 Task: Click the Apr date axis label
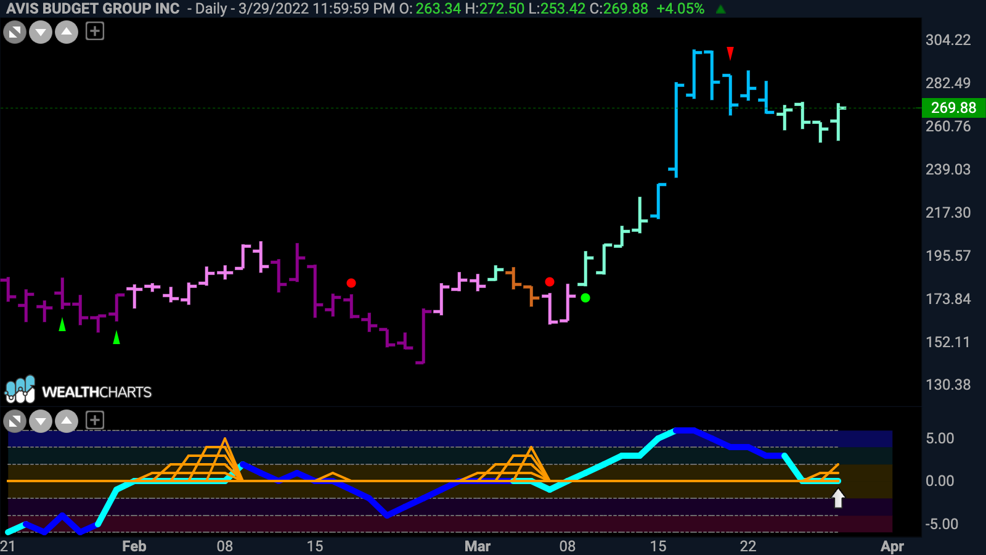[892, 546]
